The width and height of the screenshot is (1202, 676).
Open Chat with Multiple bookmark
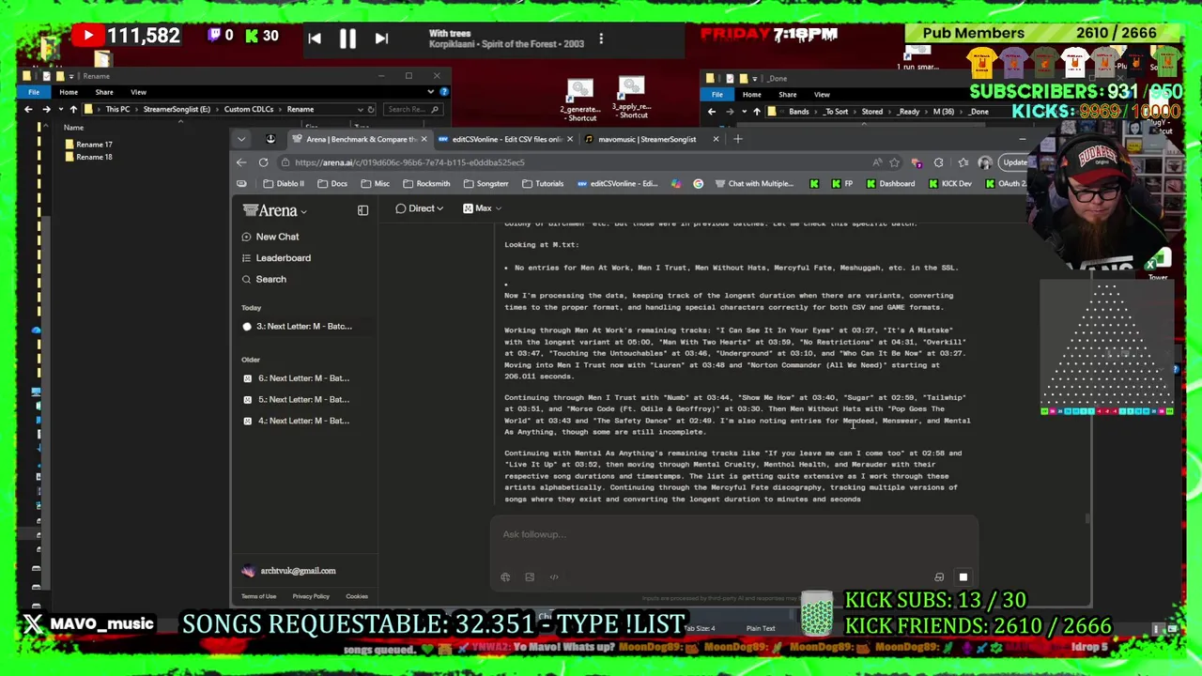754,184
